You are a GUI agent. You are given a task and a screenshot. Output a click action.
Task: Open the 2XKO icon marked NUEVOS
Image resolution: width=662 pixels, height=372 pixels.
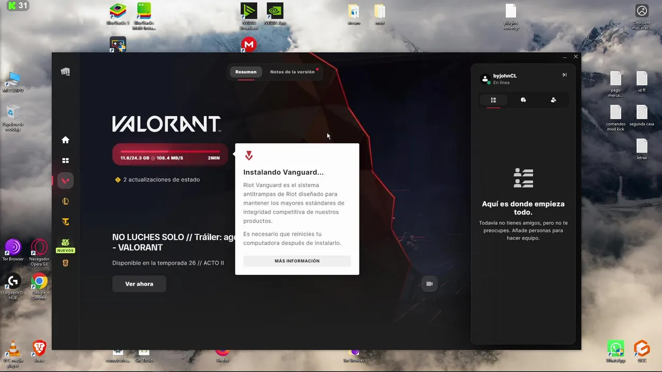click(x=66, y=245)
